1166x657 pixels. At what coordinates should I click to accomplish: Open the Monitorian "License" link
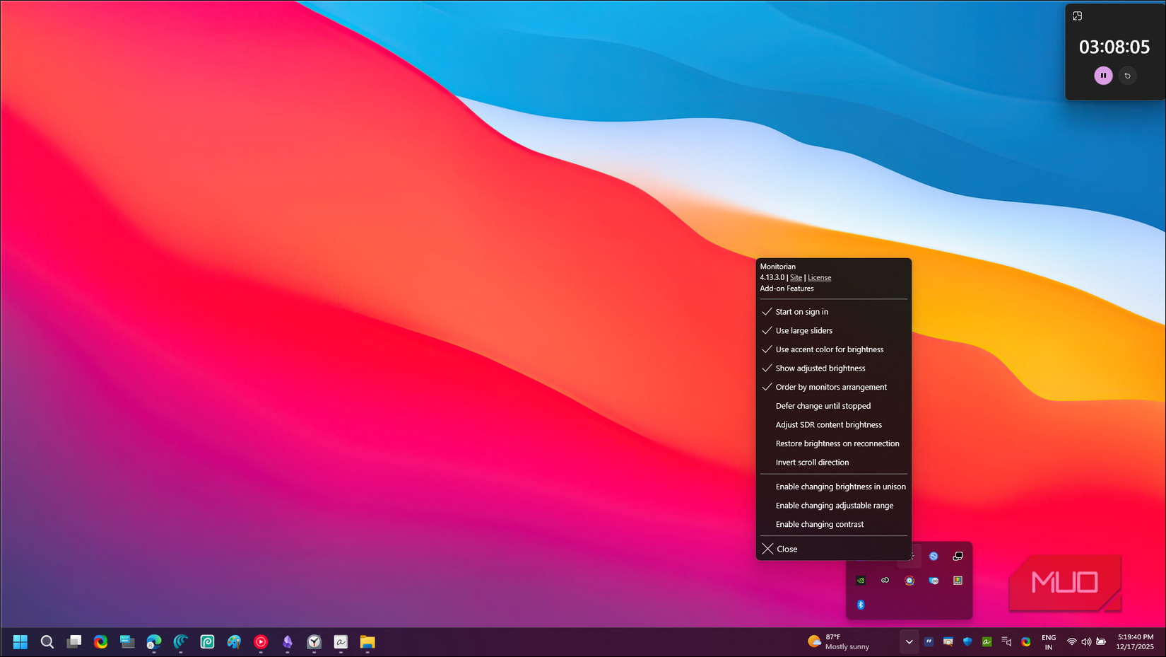819,277
